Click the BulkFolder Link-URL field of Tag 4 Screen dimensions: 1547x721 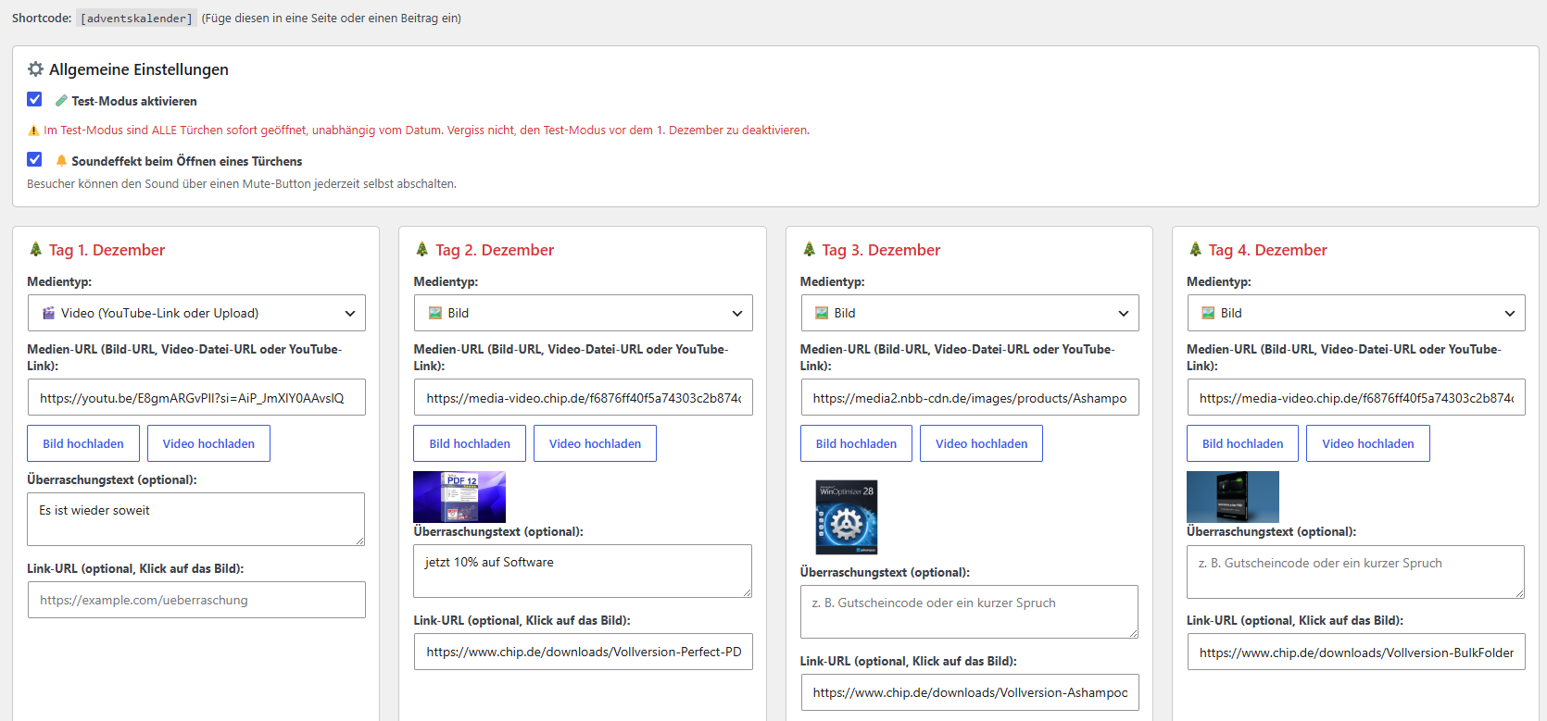coord(1356,653)
